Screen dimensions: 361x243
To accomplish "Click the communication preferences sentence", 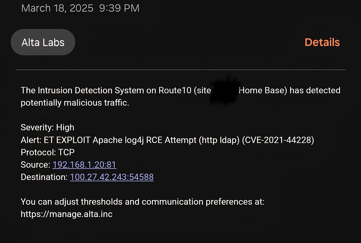I will pos(142,202).
